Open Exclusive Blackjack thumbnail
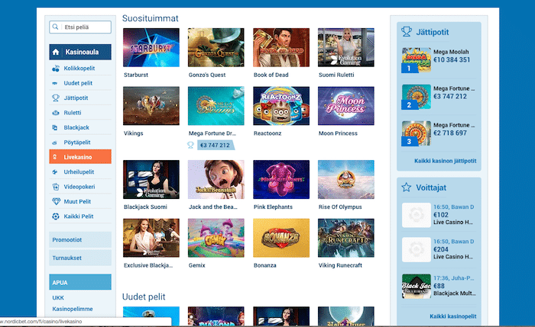Image resolution: width=535 pixels, height=327 pixels. (151, 238)
